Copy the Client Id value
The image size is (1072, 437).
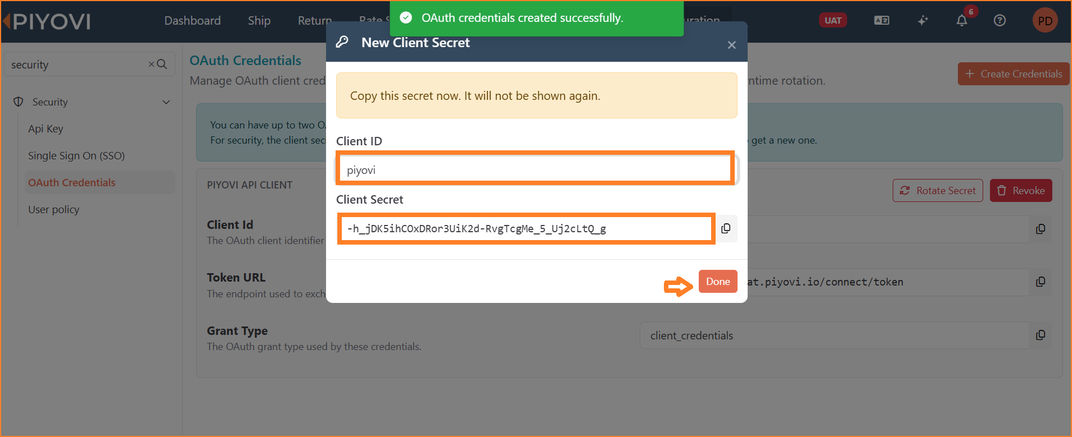click(x=1041, y=229)
